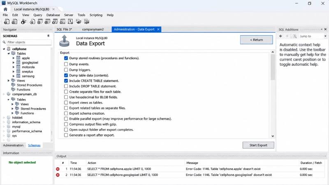Uncheck Dump stored routines option
The image size is (329, 185).
pos(66,58)
